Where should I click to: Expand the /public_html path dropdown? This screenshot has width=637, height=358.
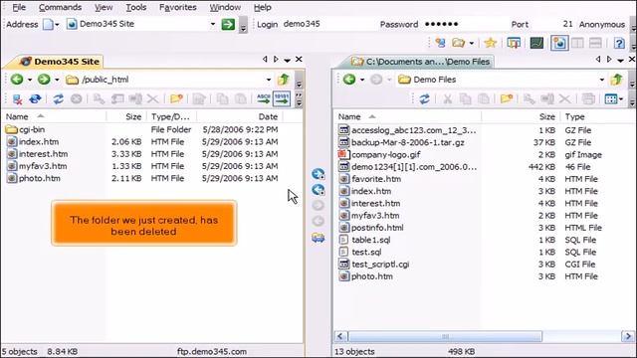coord(269,80)
